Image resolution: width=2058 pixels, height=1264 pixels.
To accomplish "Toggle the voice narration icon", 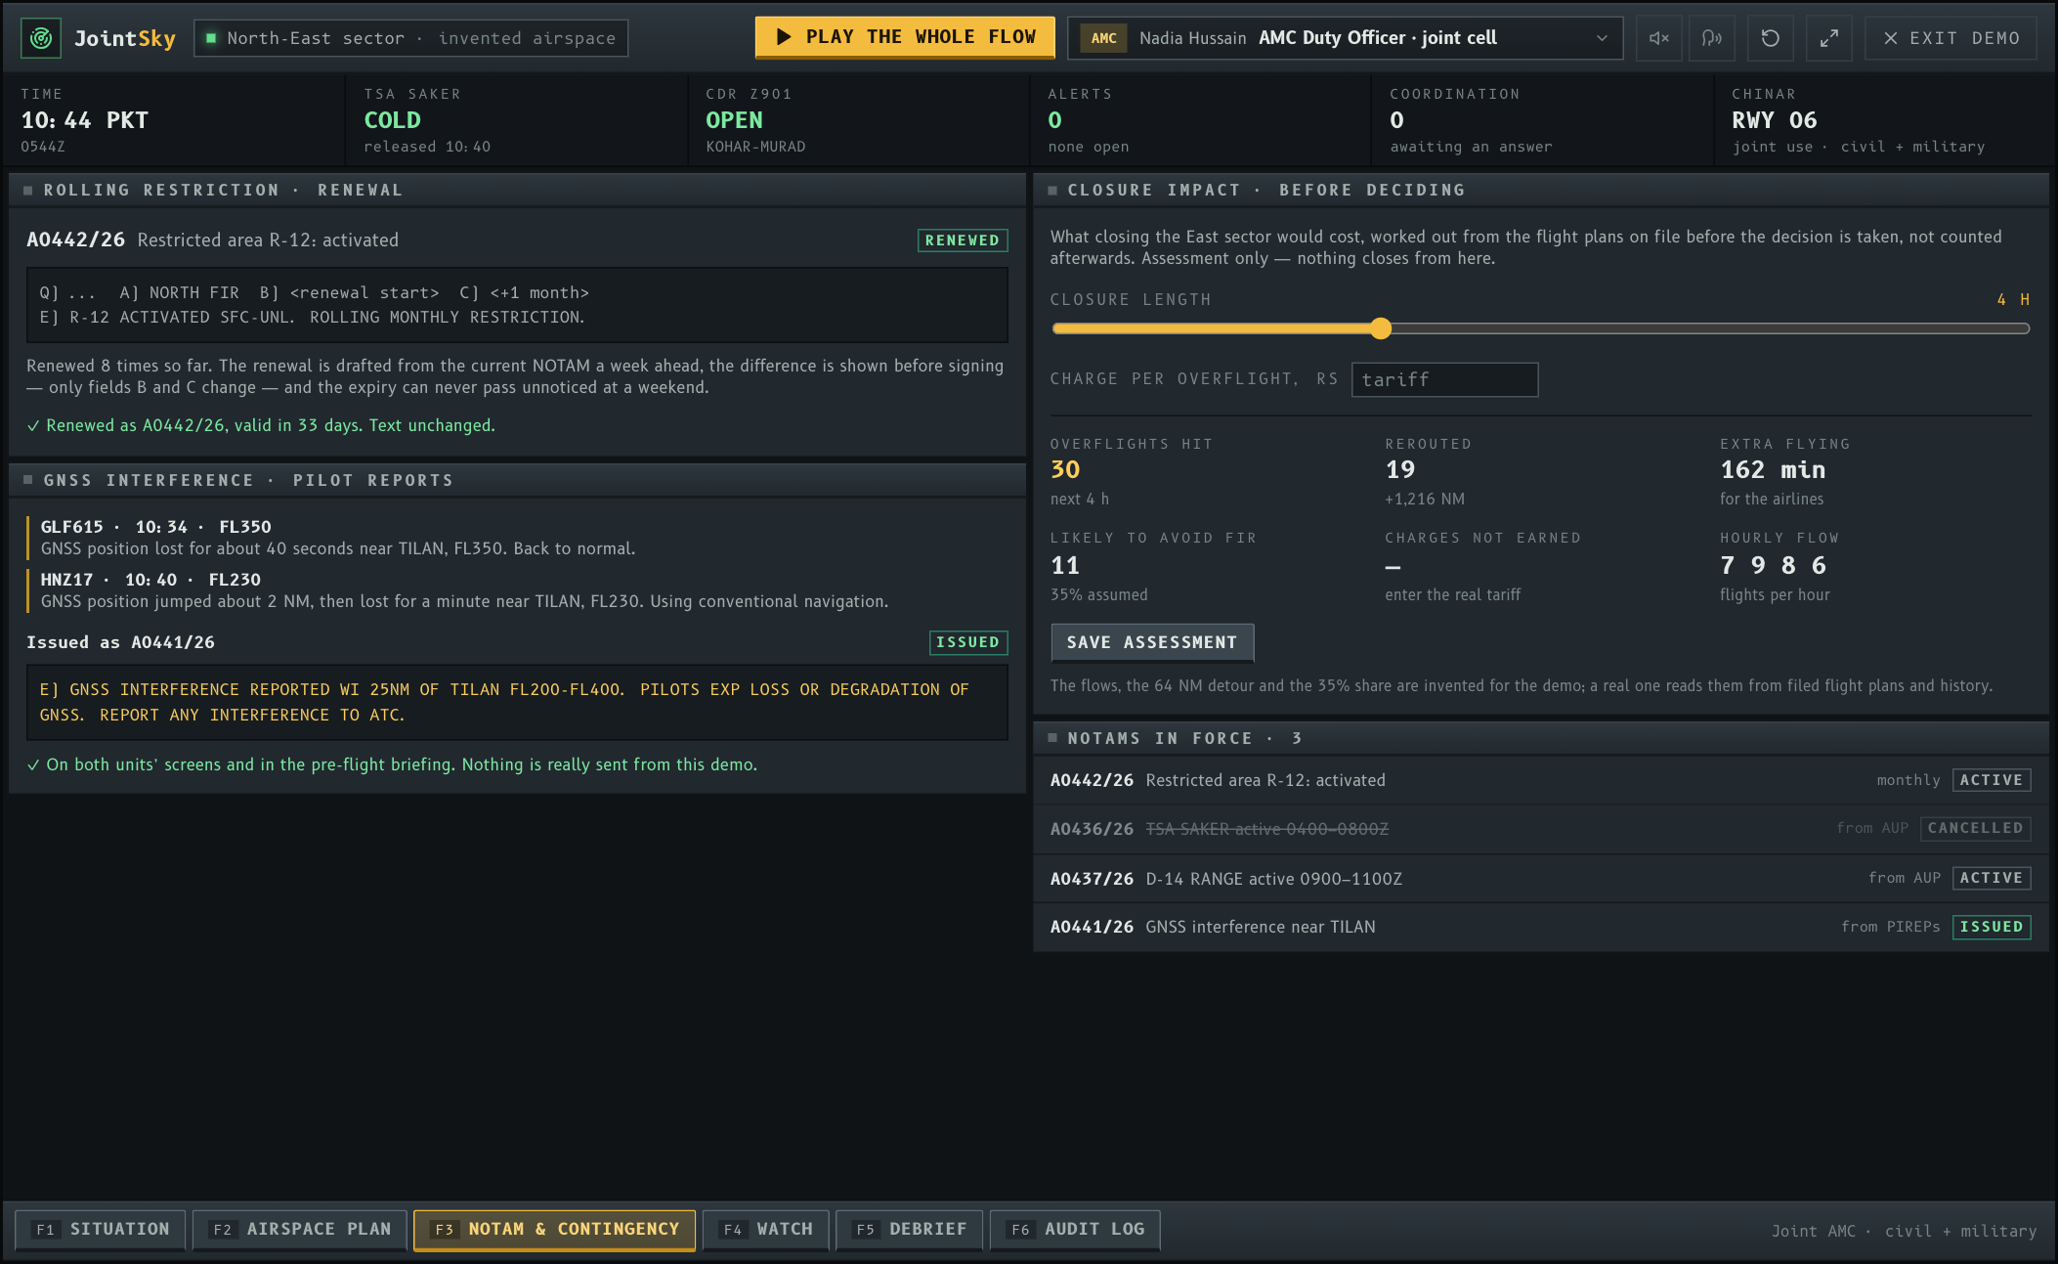I will (x=1712, y=38).
